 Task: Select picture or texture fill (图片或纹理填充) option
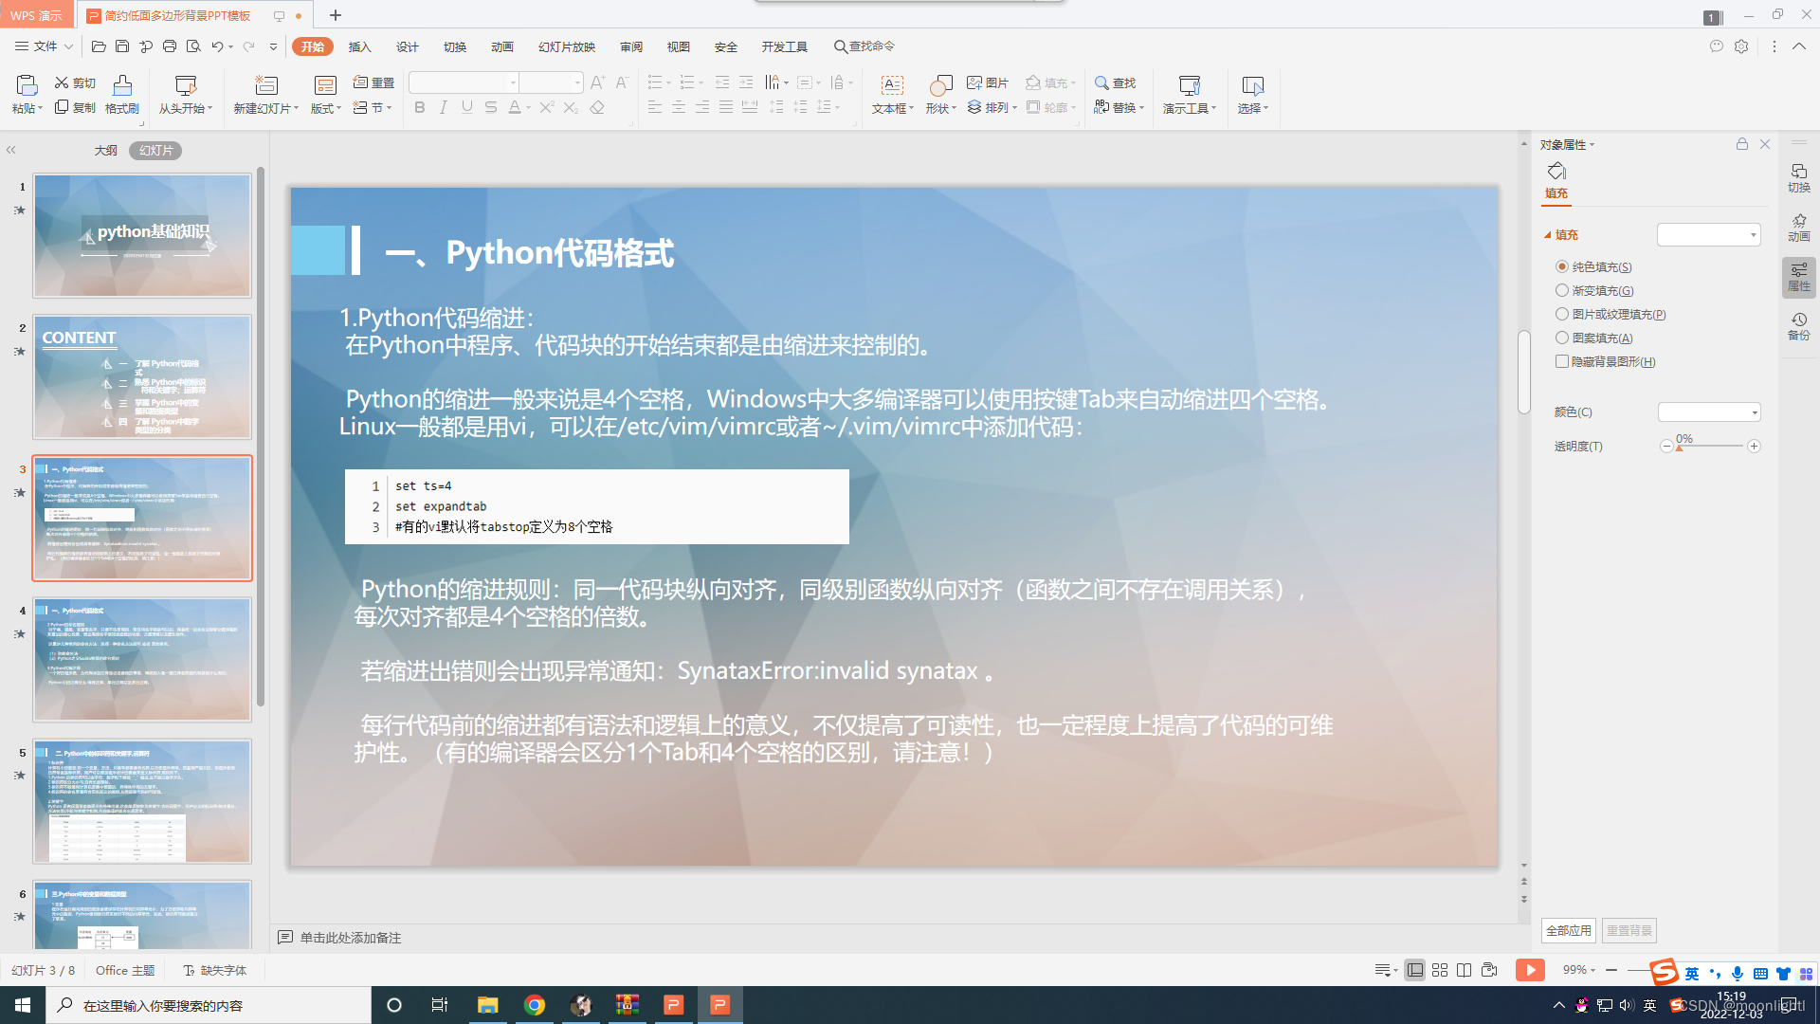click(1561, 314)
